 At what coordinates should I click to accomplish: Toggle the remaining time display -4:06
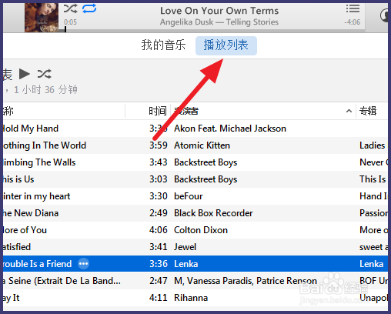tap(353, 22)
